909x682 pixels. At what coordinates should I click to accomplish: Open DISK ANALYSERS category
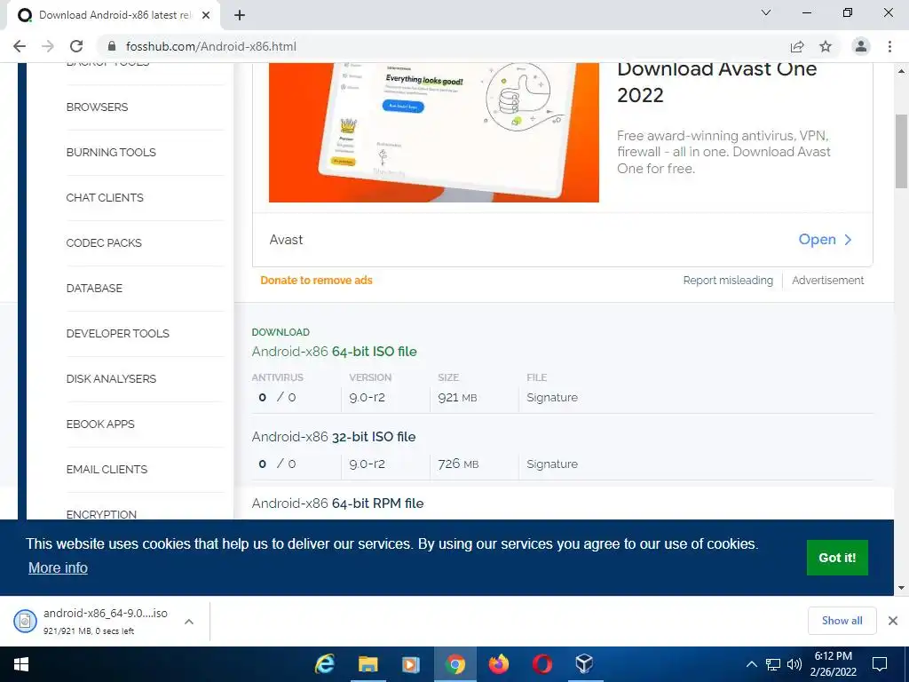pos(111,378)
